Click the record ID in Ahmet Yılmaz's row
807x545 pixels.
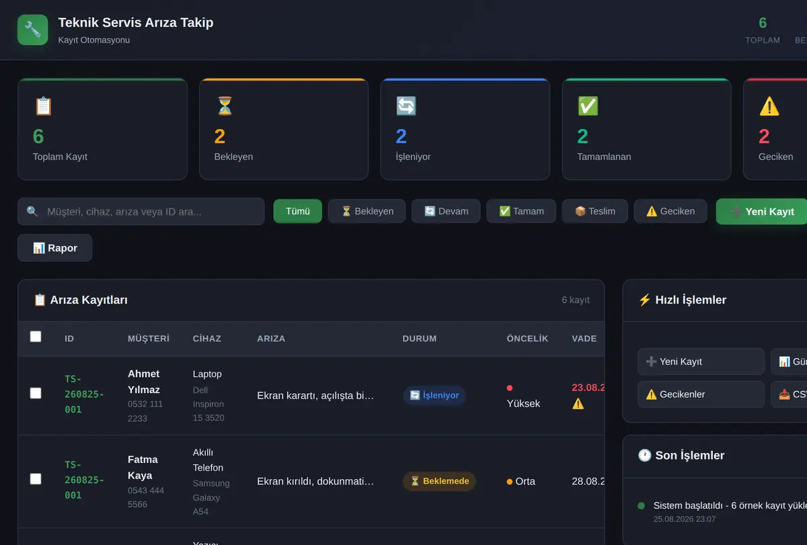click(84, 394)
